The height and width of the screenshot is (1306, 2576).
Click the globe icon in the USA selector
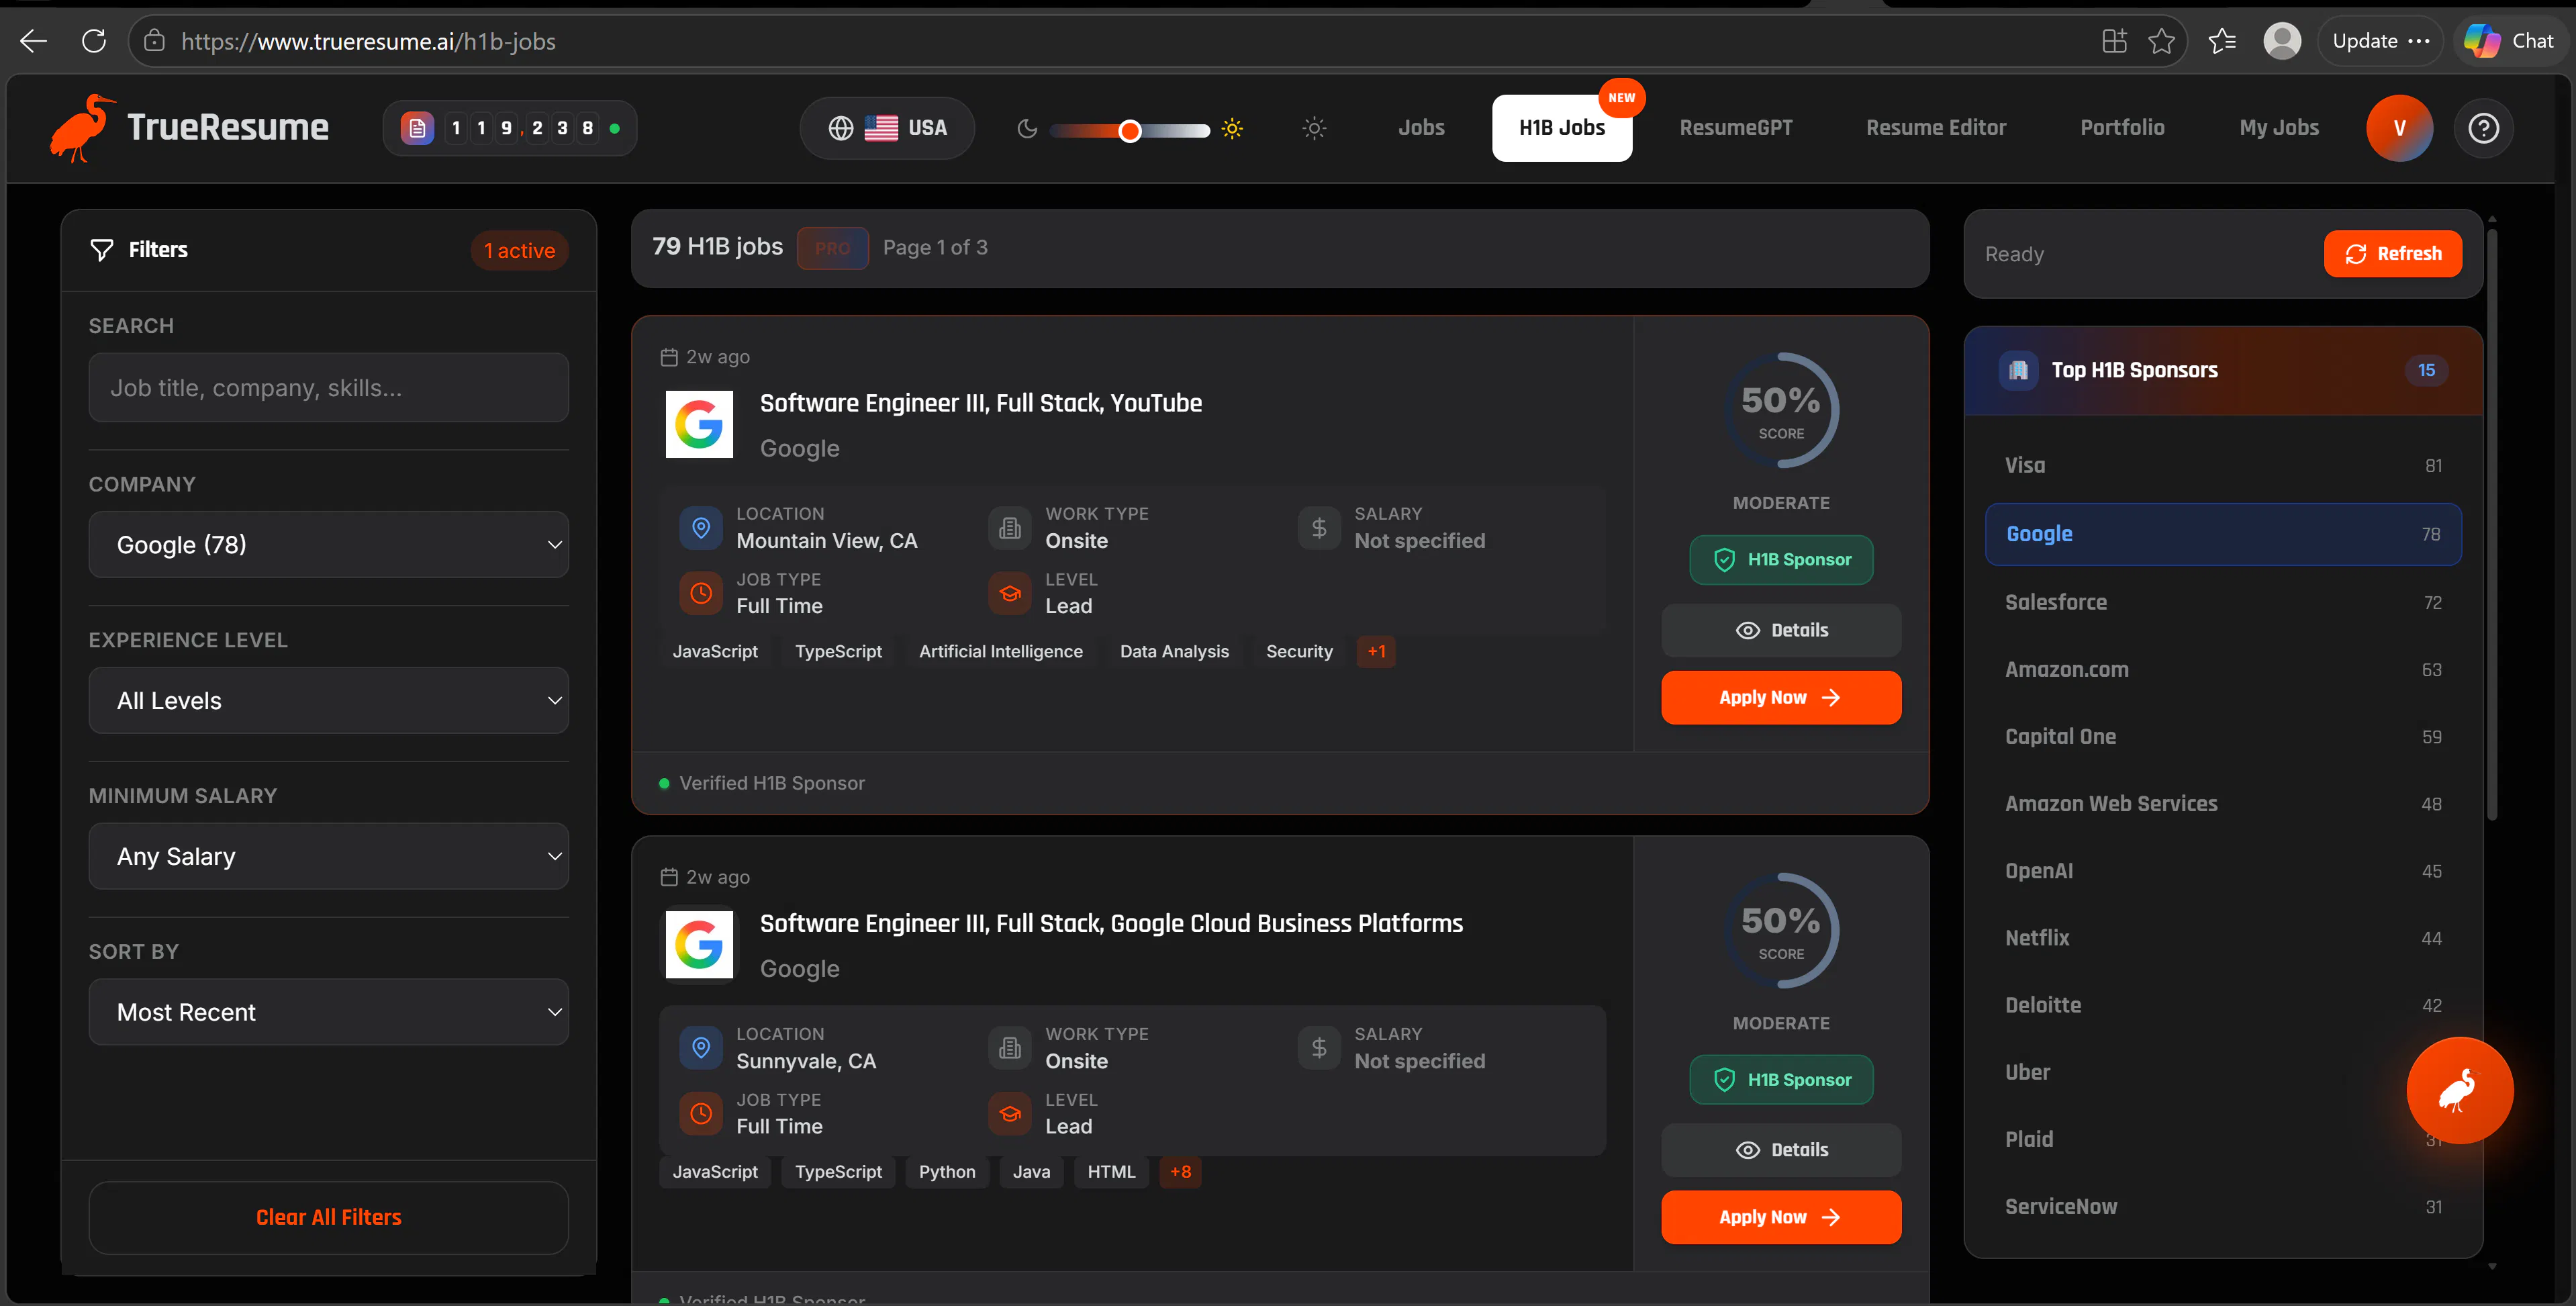841,128
